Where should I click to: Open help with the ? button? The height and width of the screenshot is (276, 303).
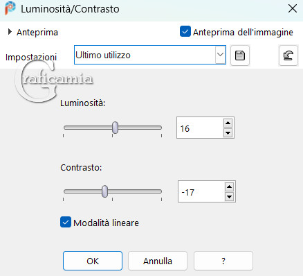click(223, 261)
